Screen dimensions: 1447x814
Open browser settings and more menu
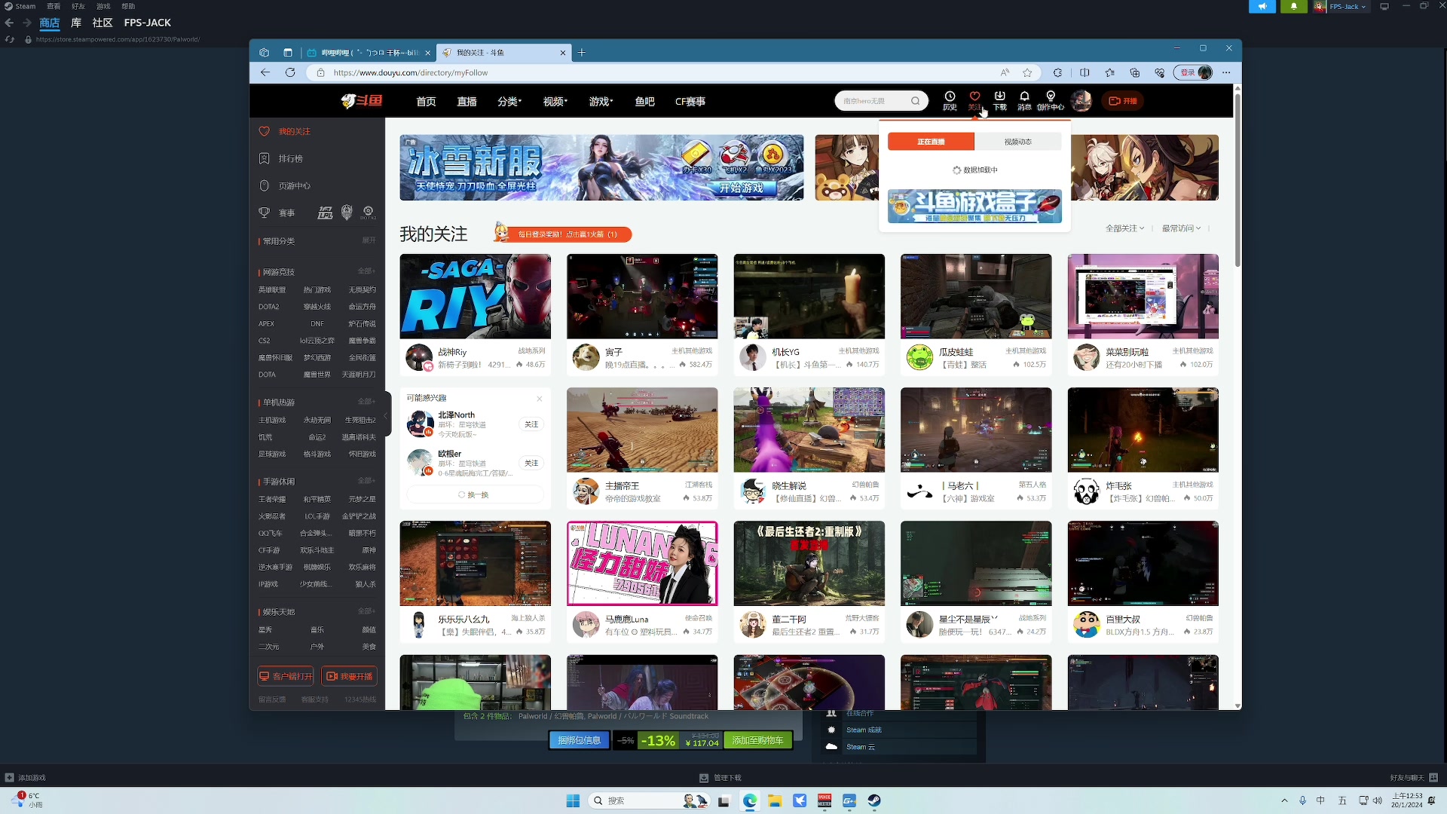[1226, 72]
